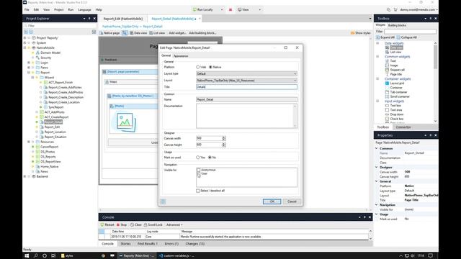
Task: Click the Clear button in Console
Action: click(136, 225)
